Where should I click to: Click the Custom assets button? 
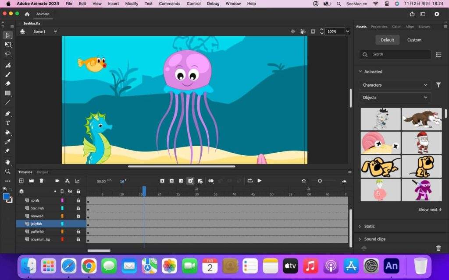[x=414, y=40]
